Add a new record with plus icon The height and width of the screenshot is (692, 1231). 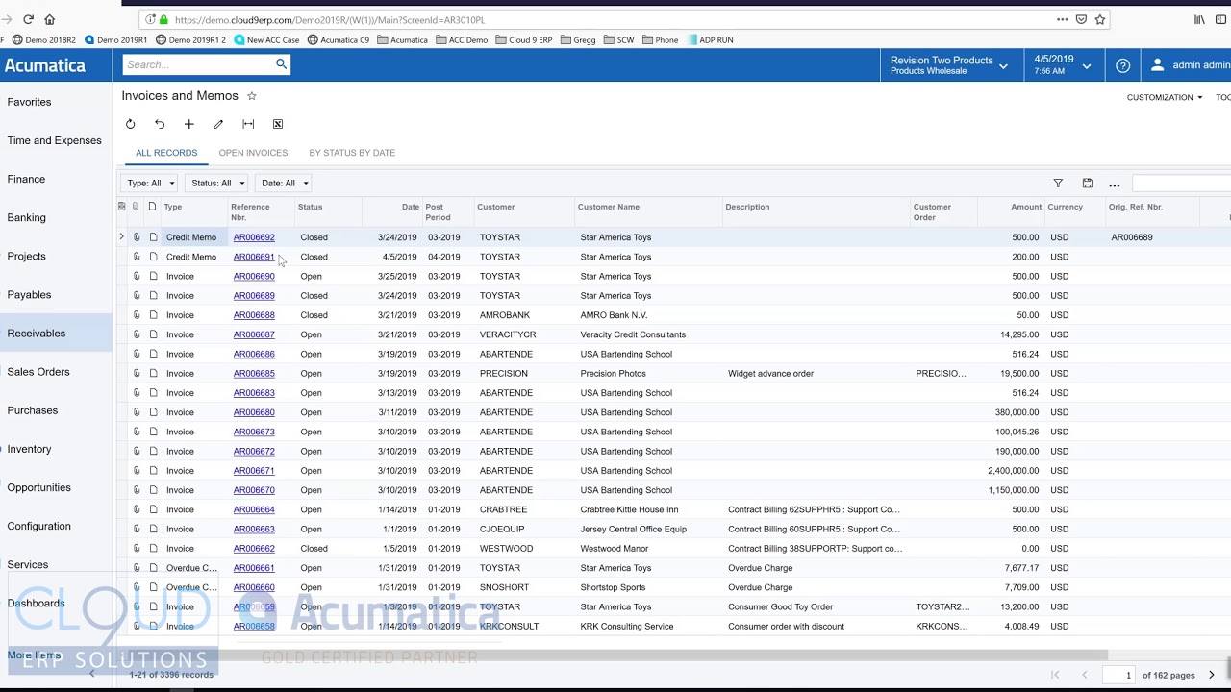tap(189, 124)
